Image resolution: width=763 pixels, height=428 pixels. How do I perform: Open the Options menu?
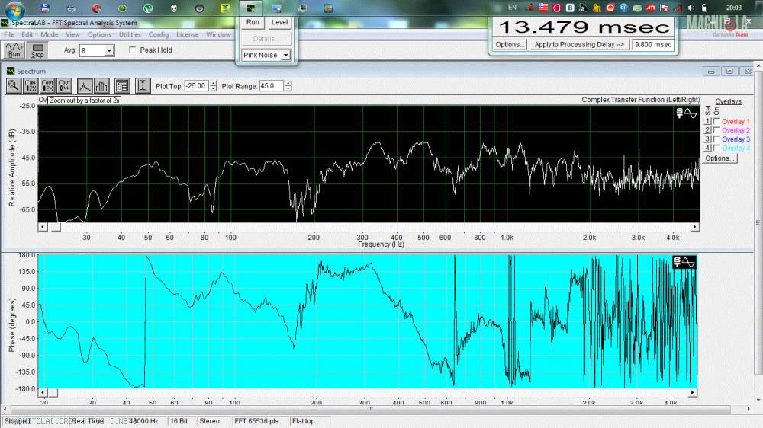pyautogui.click(x=99, y=34)
